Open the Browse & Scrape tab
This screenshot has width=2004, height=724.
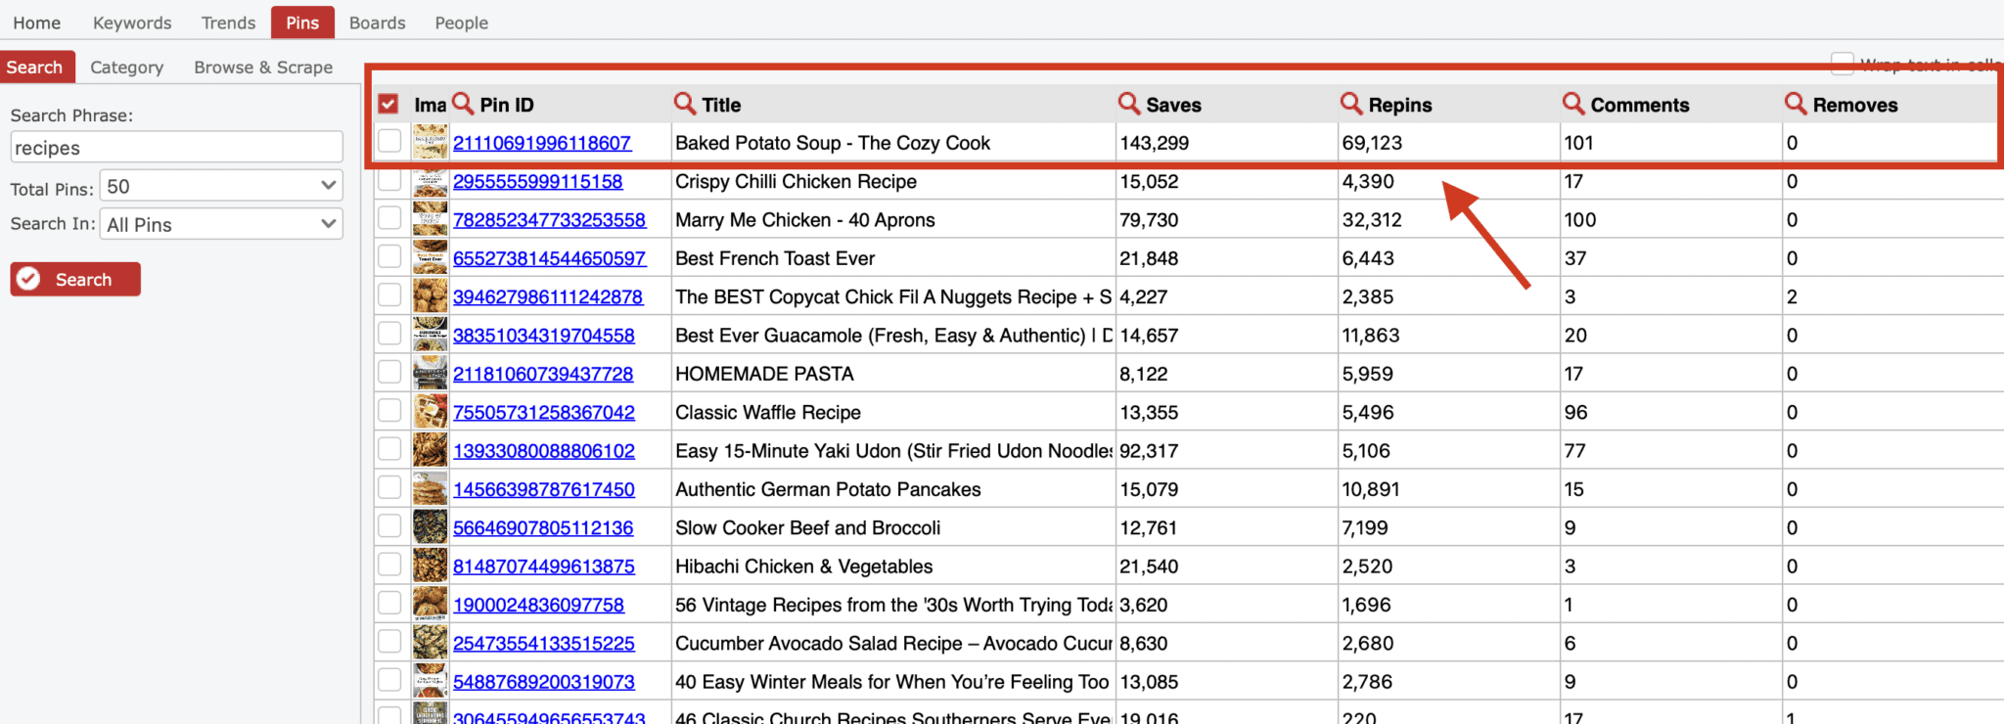coord(263,68)
